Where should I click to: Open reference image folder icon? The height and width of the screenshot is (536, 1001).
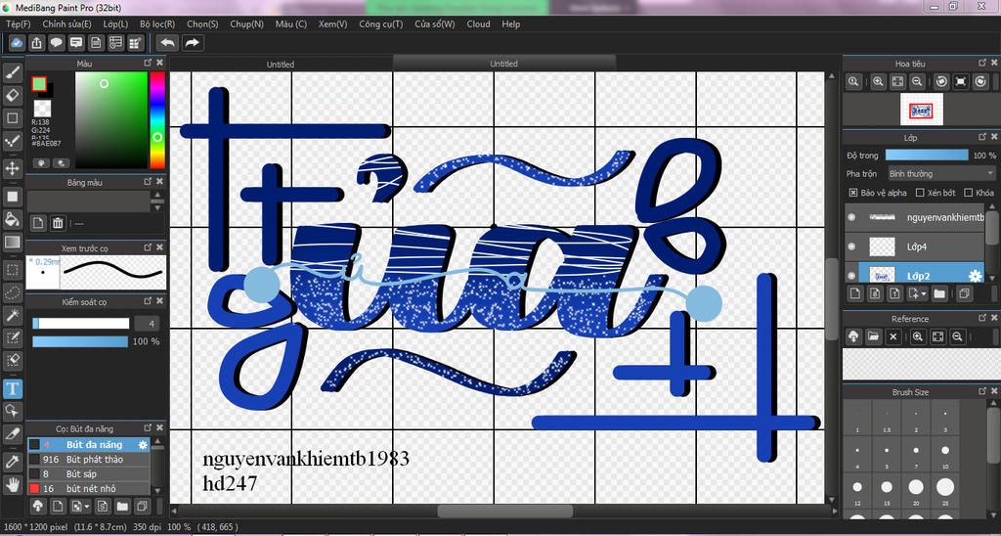click(x=873, y=336)
